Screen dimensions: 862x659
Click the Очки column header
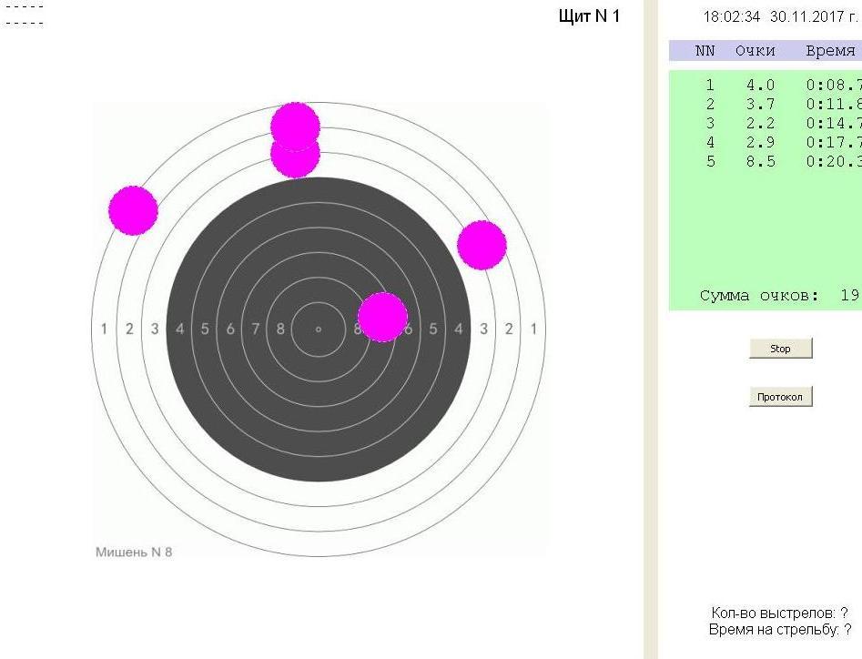click(755, 51)
